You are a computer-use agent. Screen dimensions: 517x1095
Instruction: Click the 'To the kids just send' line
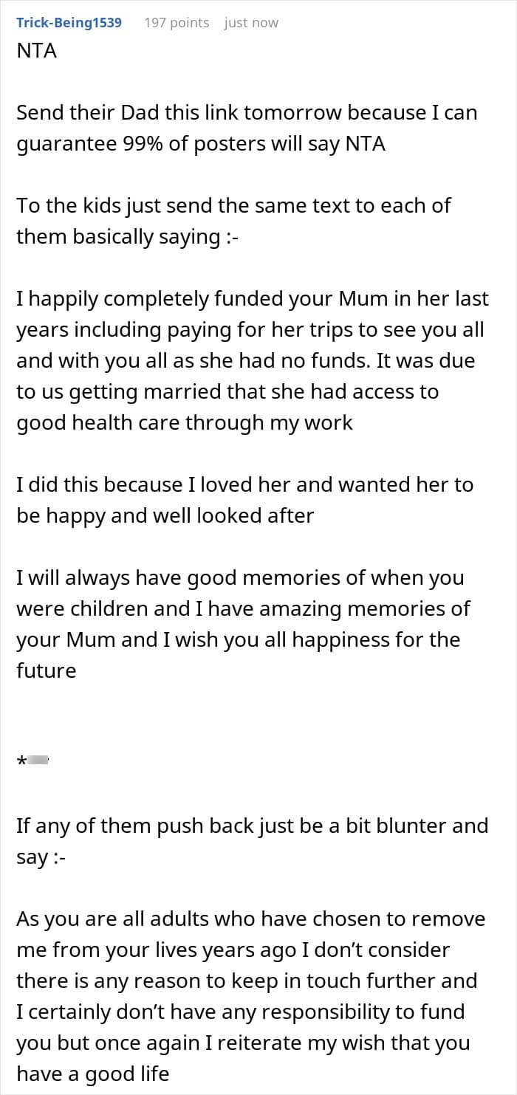[x=233, y=206]
